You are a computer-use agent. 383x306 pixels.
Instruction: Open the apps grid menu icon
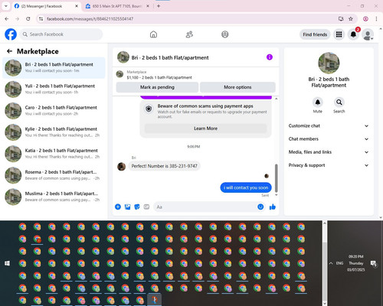339,34
